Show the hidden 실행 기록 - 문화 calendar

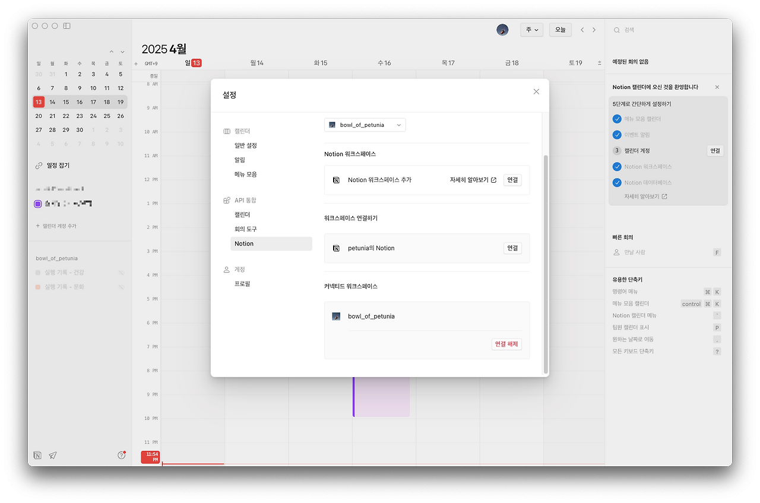[x=121, y=287]
